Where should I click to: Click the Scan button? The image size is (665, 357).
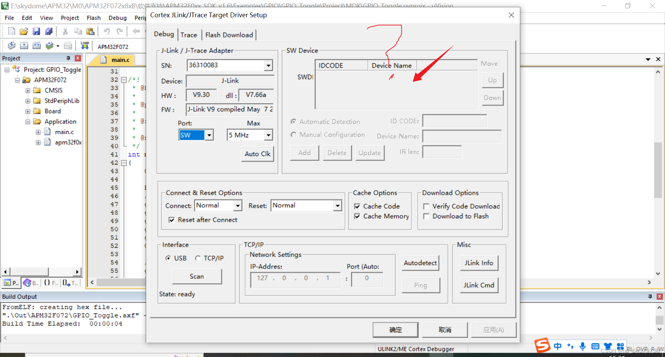[197, 276]
